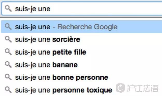This screenshot has height=96, width=162.
Task: Click the magnifier icon next to 'banane'
Action: pos(8,65)
